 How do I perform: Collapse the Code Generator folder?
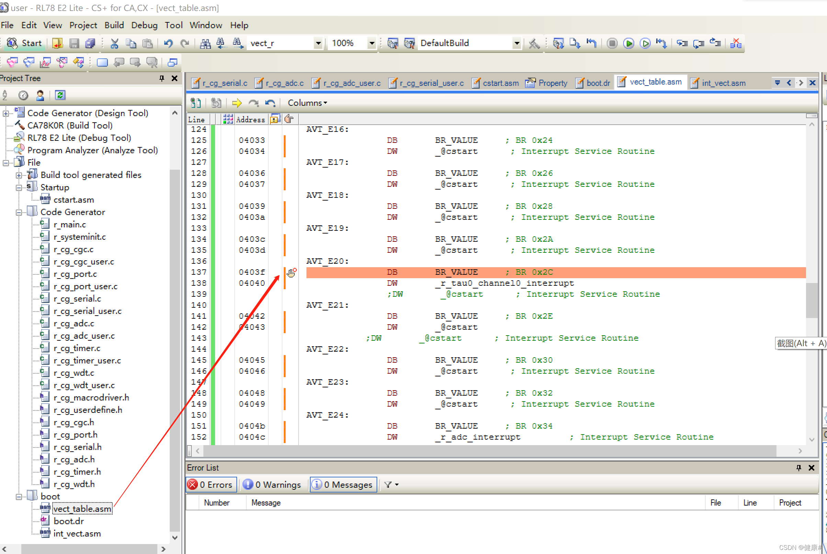click(19, 212)
